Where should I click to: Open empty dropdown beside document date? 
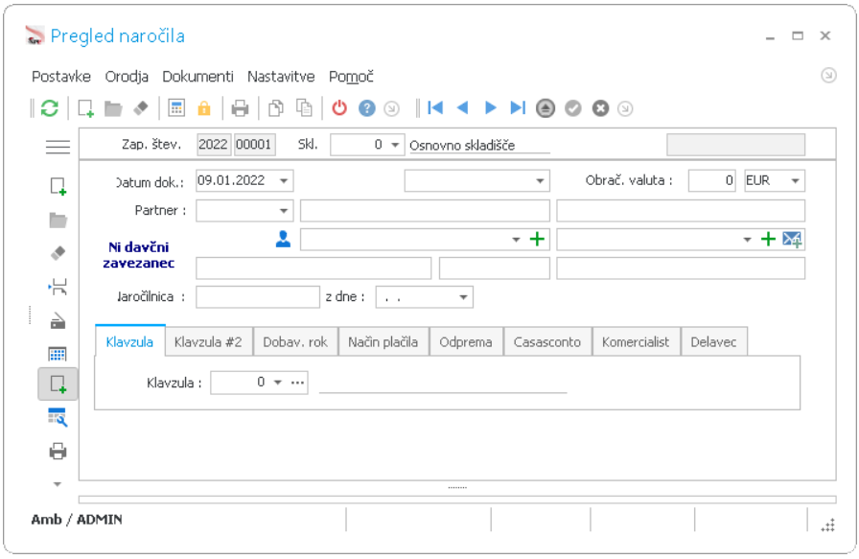pyautogui.click(x=540, y=181)
